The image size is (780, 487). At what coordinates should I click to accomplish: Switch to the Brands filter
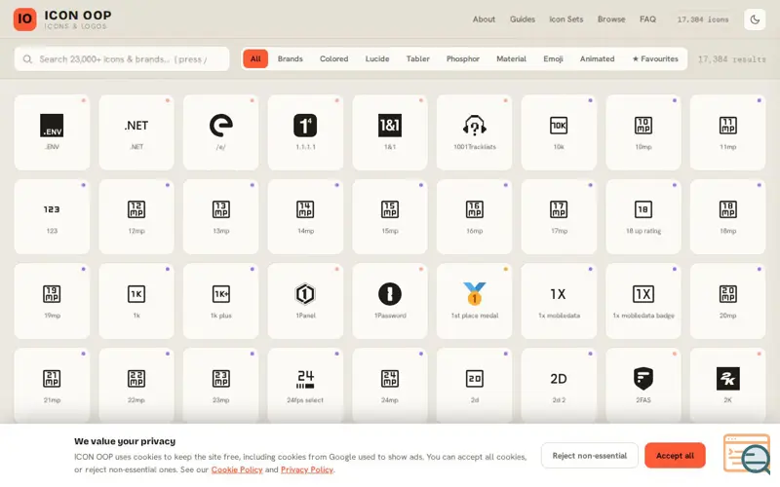(x=290, y=58)
